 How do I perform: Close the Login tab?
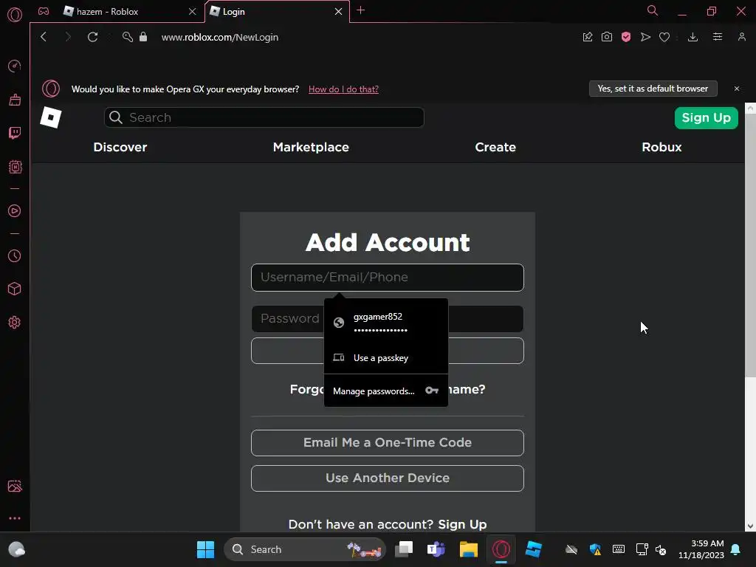coord(338,12)
